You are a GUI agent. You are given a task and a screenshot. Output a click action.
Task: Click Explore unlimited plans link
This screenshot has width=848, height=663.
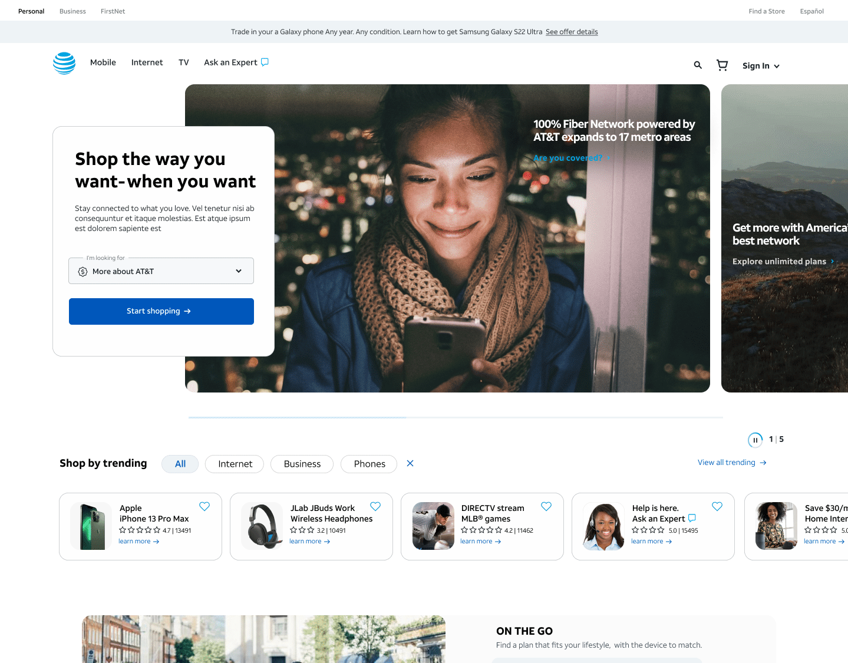click(x=783, y=261)
